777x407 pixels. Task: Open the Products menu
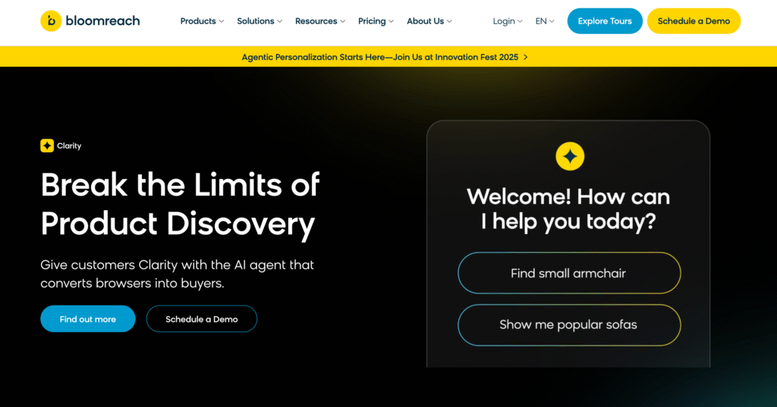202,21
